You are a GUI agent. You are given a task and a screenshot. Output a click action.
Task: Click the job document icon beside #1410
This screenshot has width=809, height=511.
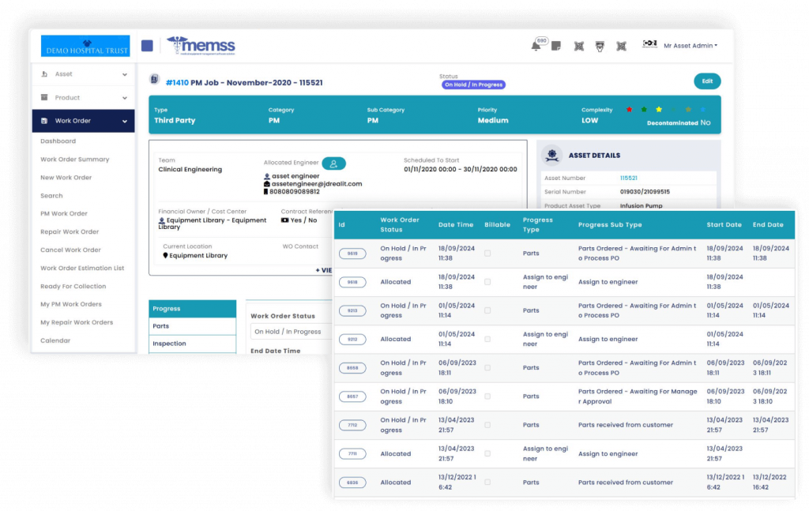point(154,79)
